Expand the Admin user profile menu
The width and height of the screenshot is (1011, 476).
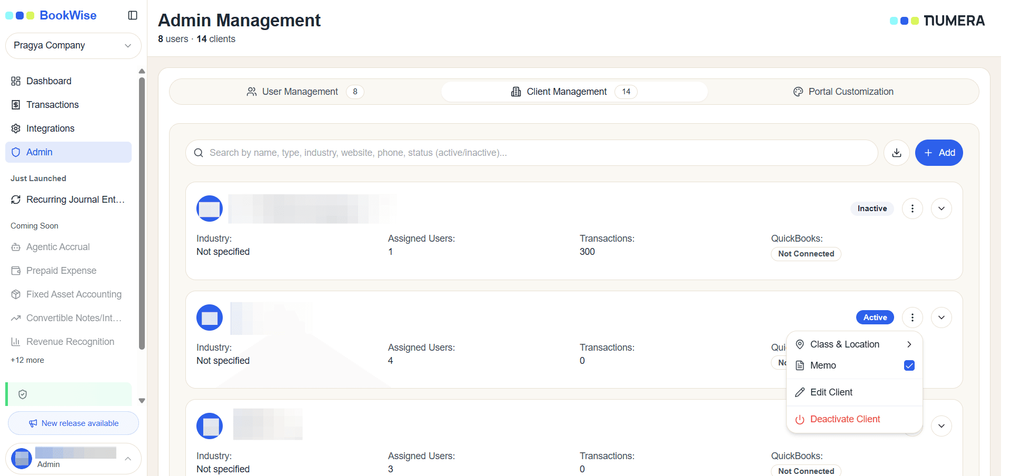pos(73,459)
